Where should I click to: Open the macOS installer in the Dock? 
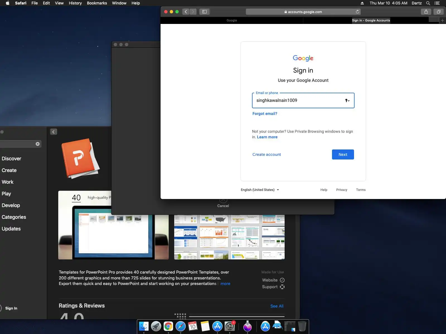pyautogui.click(x=248, y=326)
